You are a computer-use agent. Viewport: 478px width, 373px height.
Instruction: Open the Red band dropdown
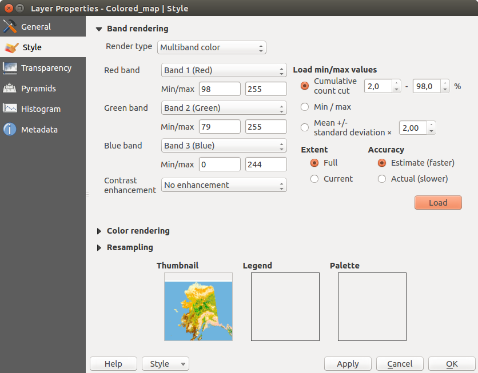click(224, 71)
